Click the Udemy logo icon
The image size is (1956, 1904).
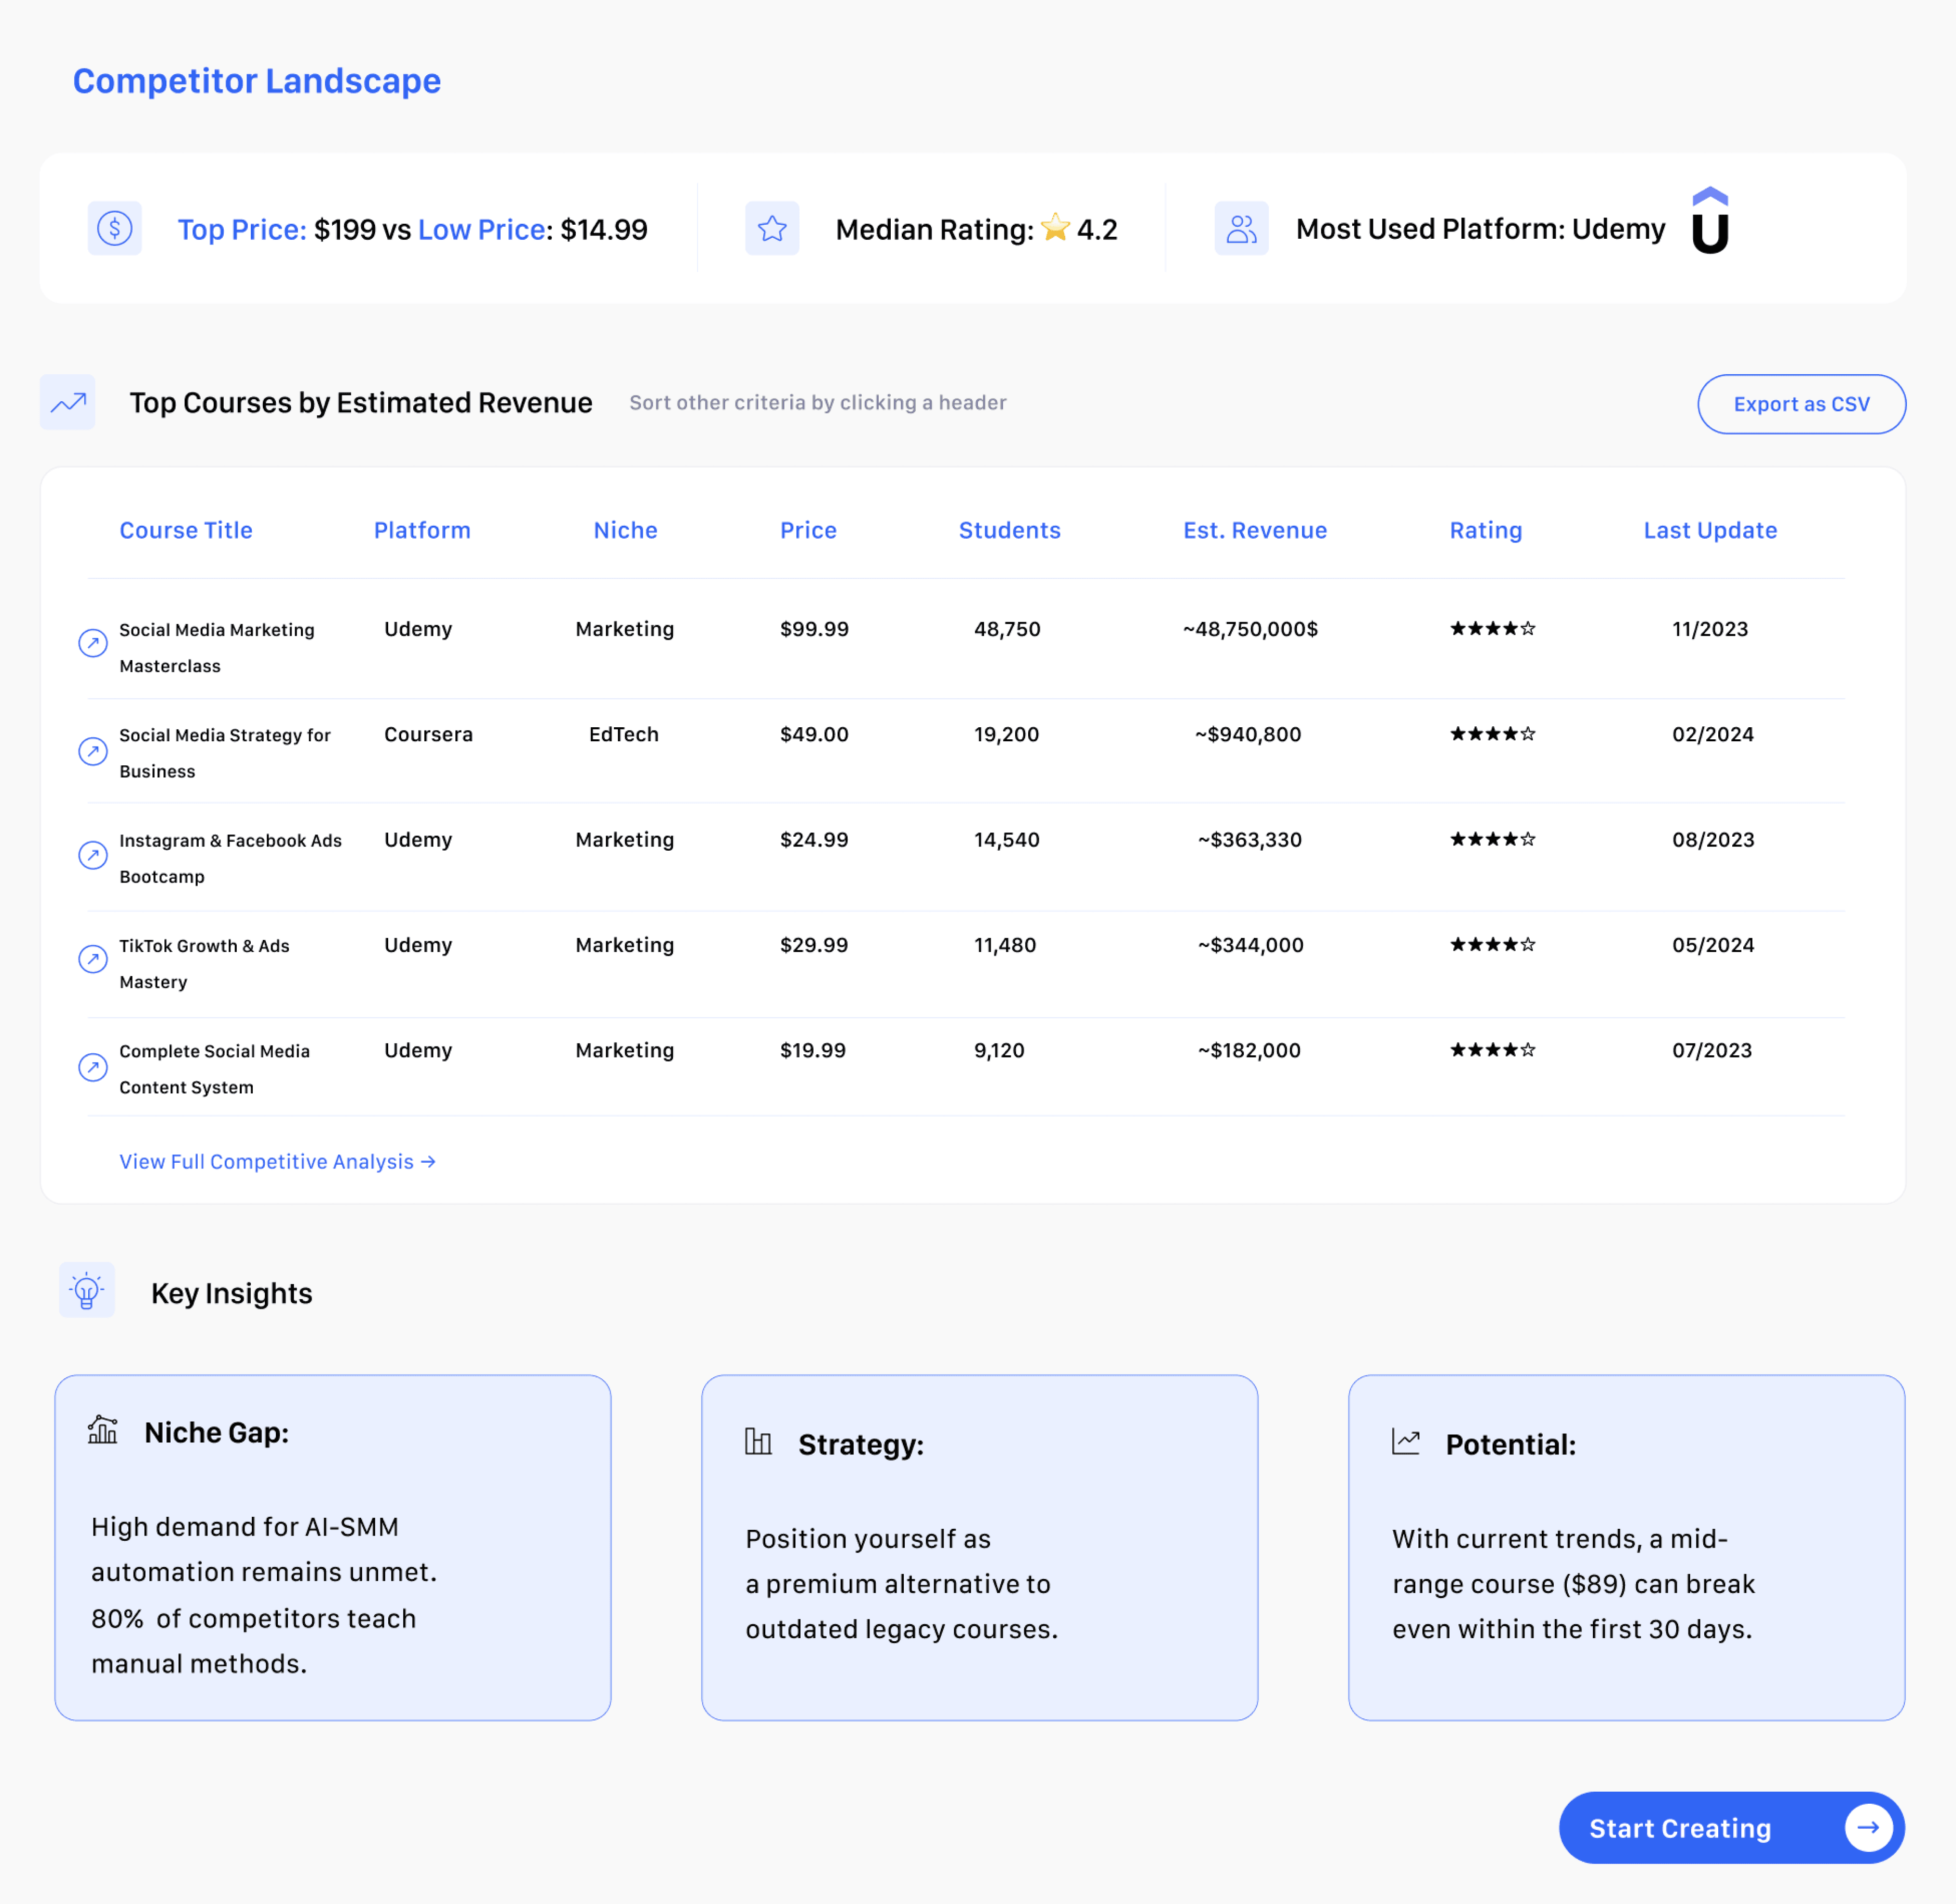(x=1710, y=222)
